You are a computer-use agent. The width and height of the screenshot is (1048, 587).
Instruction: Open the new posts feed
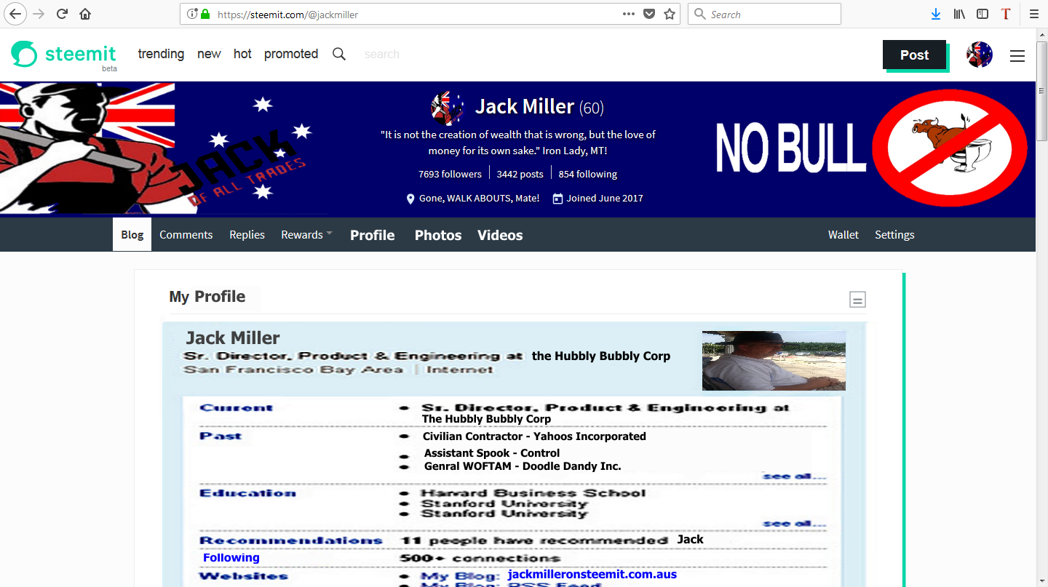[209, 54]
